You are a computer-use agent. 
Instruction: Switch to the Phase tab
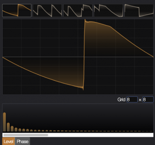pyautogui.click(x=22, y=142)
